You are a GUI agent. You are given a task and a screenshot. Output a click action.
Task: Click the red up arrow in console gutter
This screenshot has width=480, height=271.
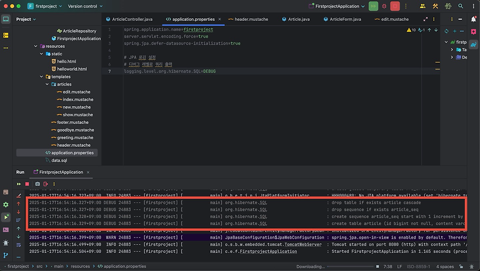(x=19, y=204)
